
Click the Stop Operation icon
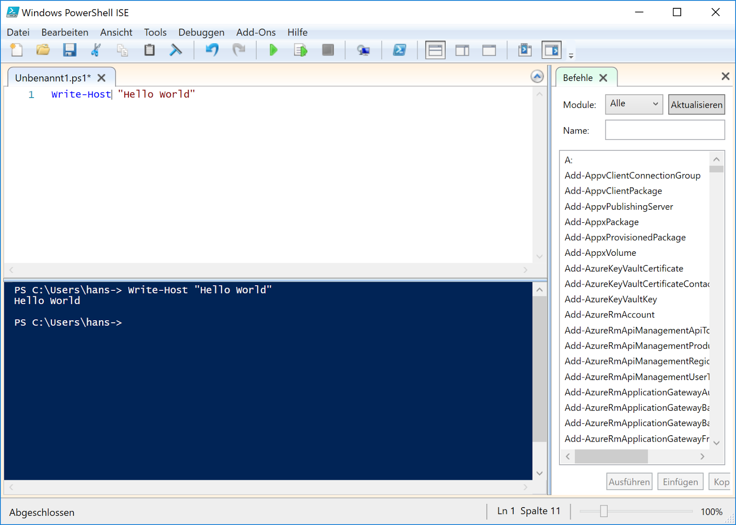pyautogui.click(x=328, y=50)
